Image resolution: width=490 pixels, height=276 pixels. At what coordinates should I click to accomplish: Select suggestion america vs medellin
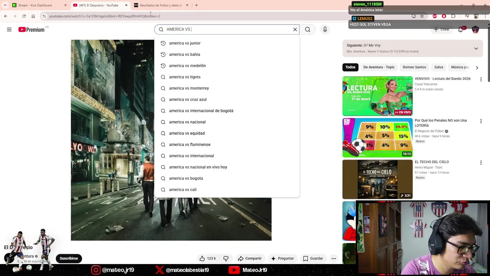(227, 66)
